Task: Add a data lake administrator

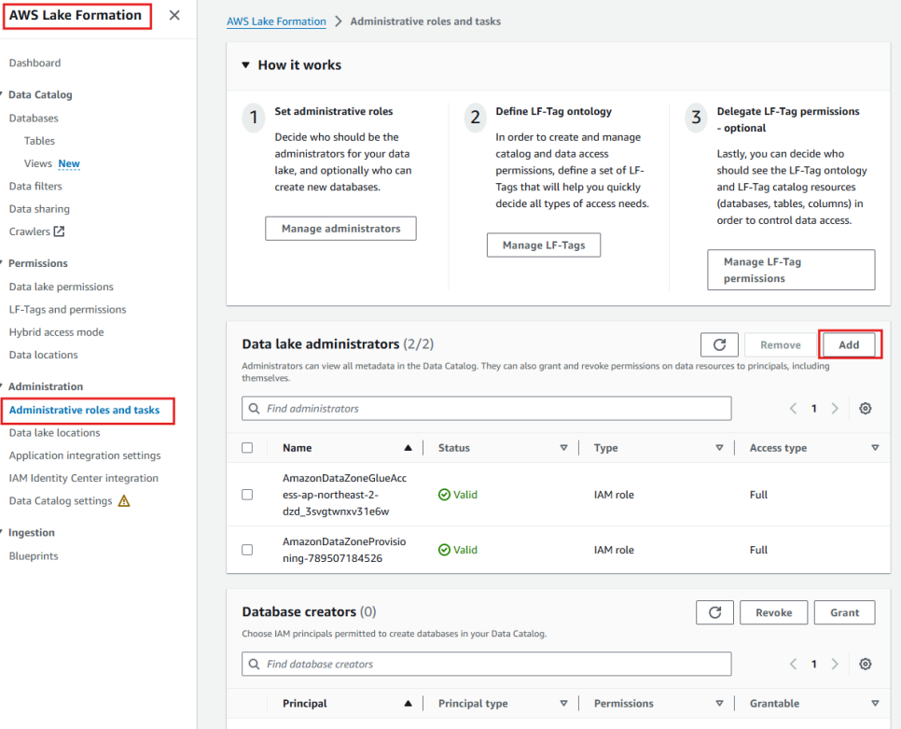Action: [x=849, y=345]
